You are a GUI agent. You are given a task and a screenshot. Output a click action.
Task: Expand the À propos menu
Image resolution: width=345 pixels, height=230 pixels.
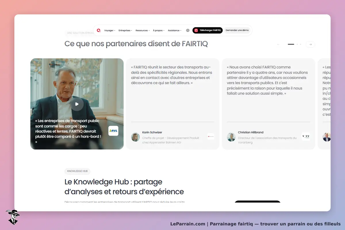pyautogui.click(x=159, y=30)
